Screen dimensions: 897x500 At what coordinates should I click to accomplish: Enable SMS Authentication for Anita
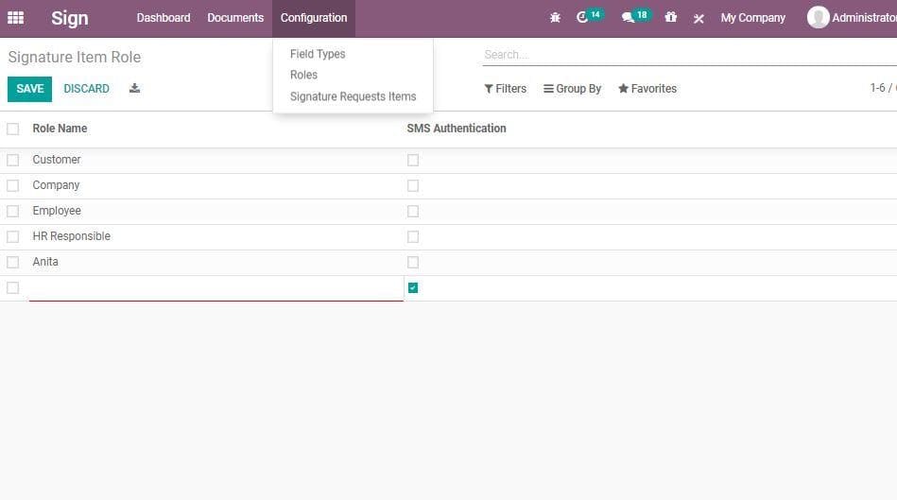point(413,262)
